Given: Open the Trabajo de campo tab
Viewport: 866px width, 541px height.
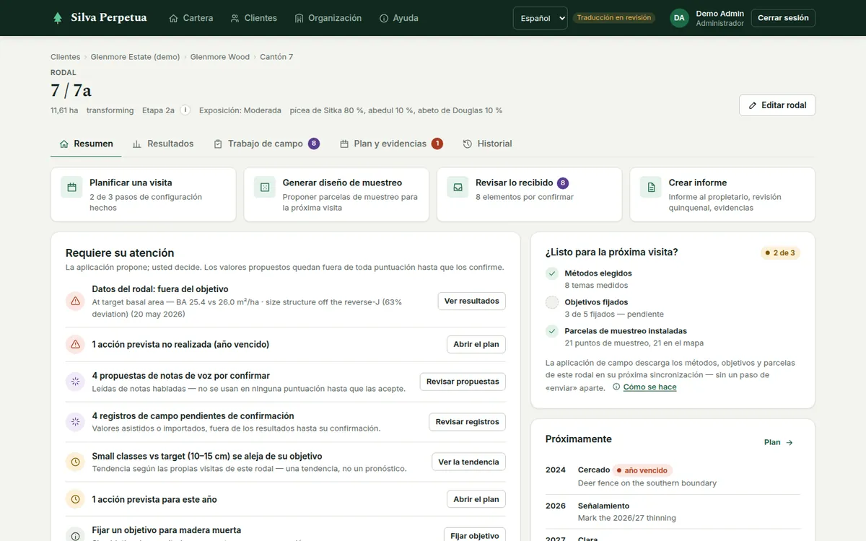Looking at the screenshot, I should 266,144.
